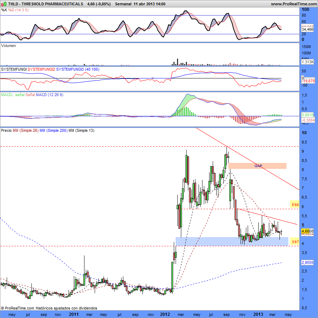The image size is (318, 318).
Task: Click the %K stochastic label
Action: [4, 10]
